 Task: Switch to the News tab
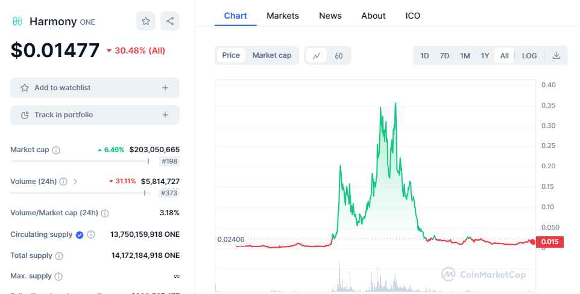tap(330, 16)
